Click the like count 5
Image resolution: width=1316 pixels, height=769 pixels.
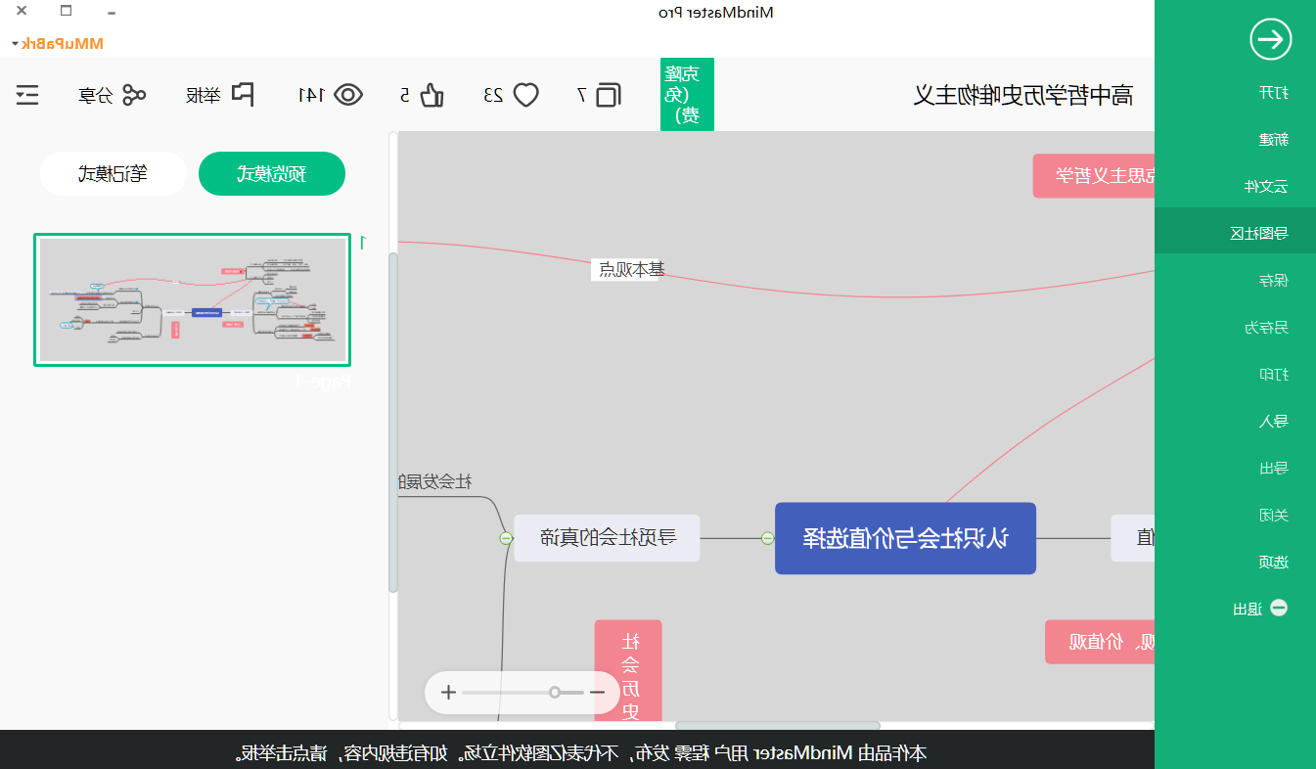tap(404, 95)
